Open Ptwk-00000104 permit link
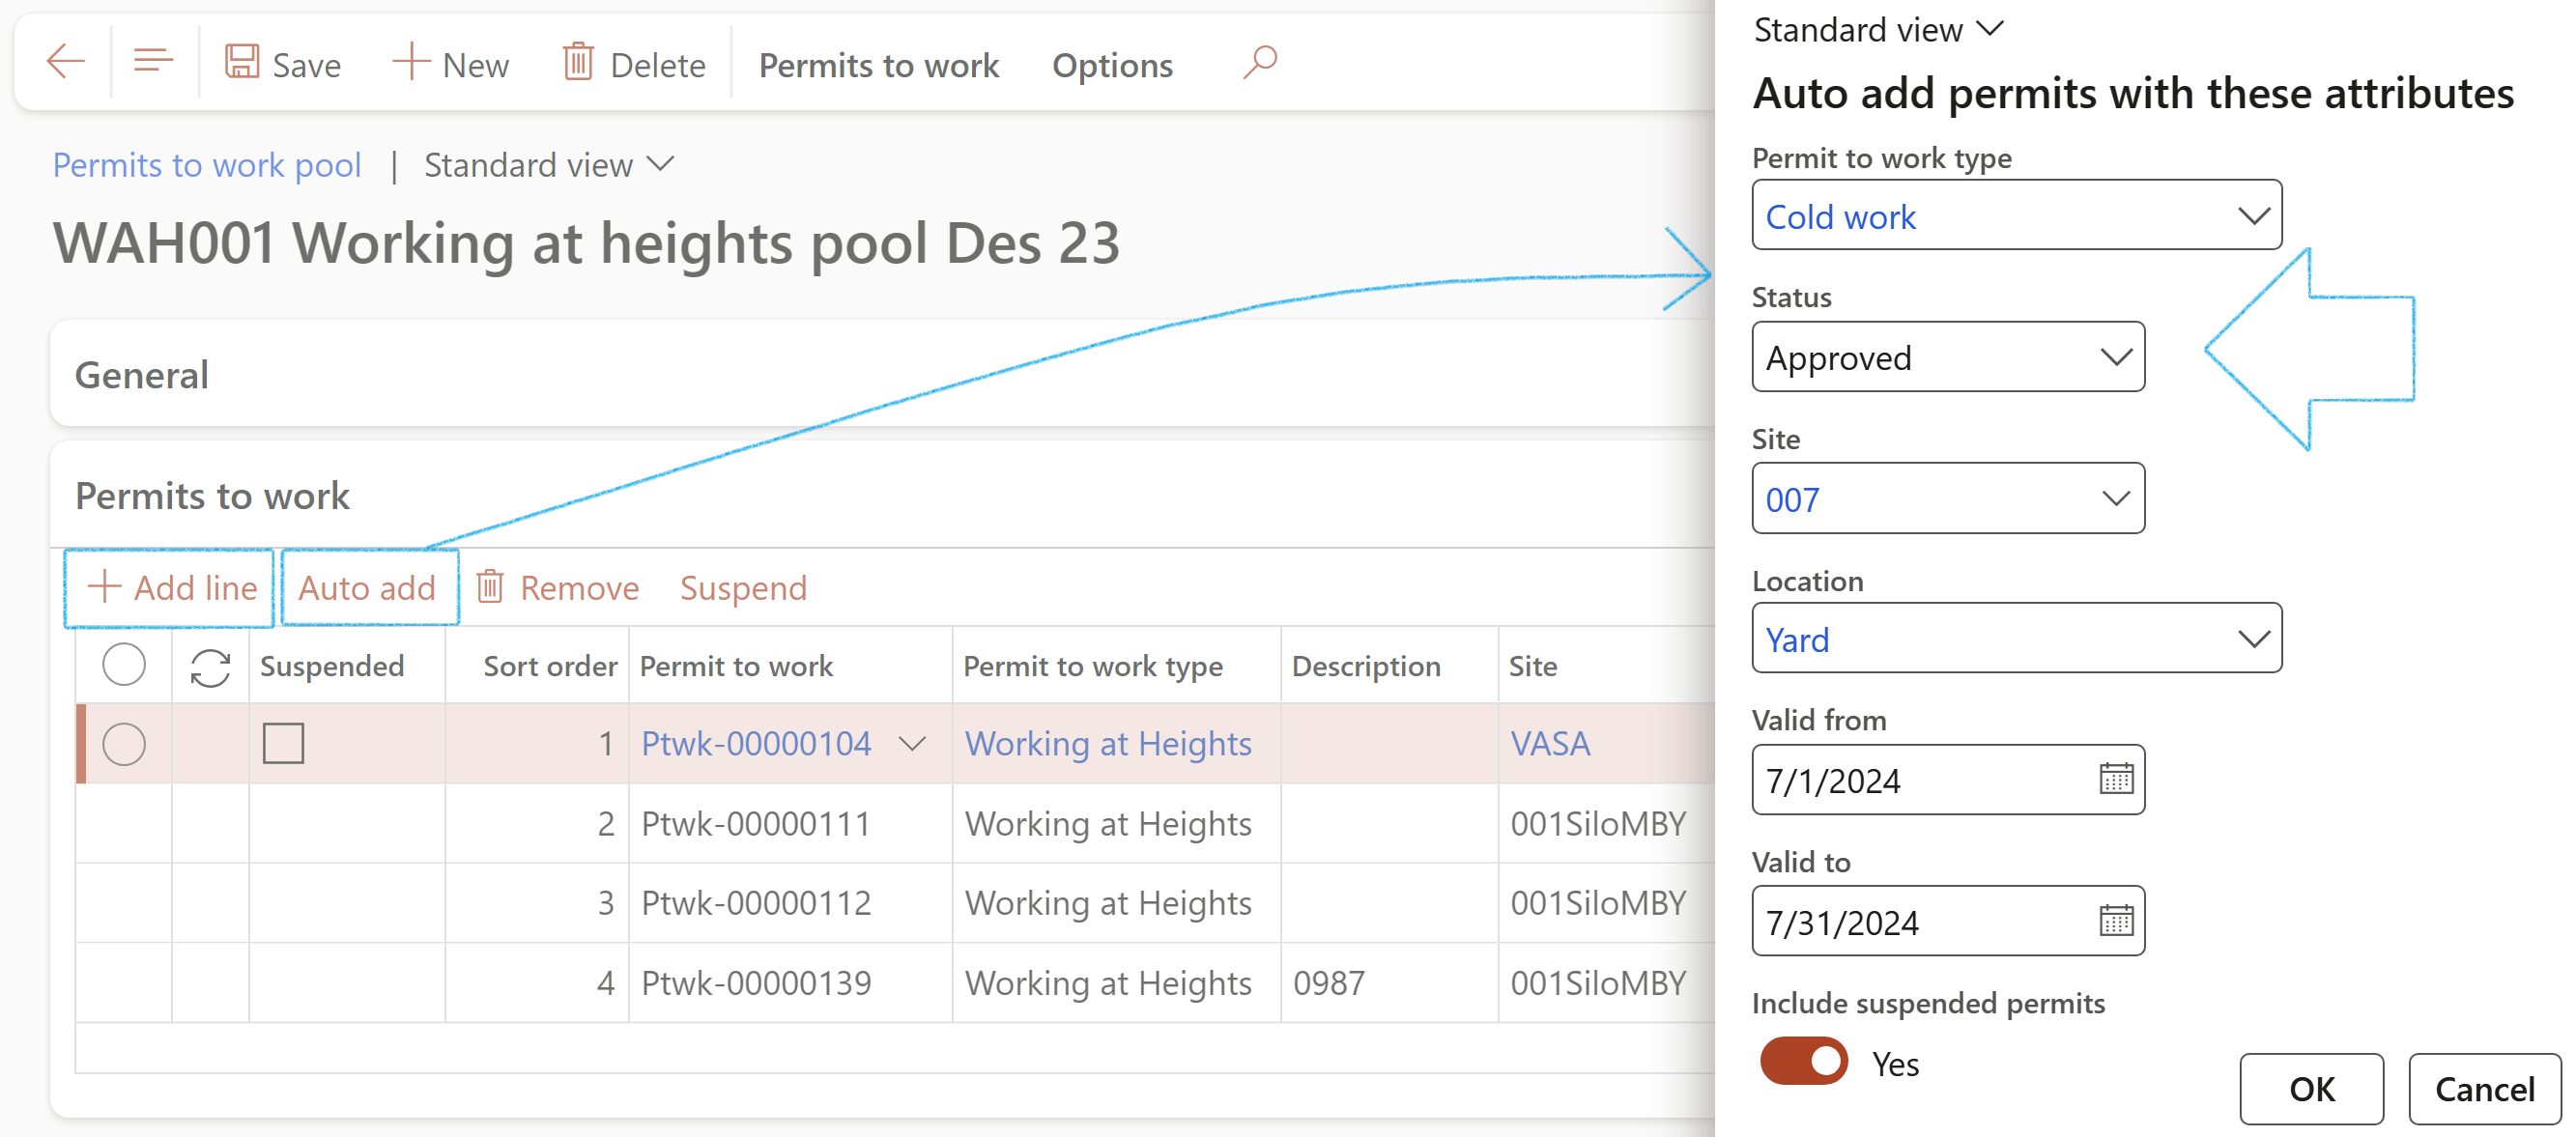Screen dimensions: 2576x1137 coord(756,744)
